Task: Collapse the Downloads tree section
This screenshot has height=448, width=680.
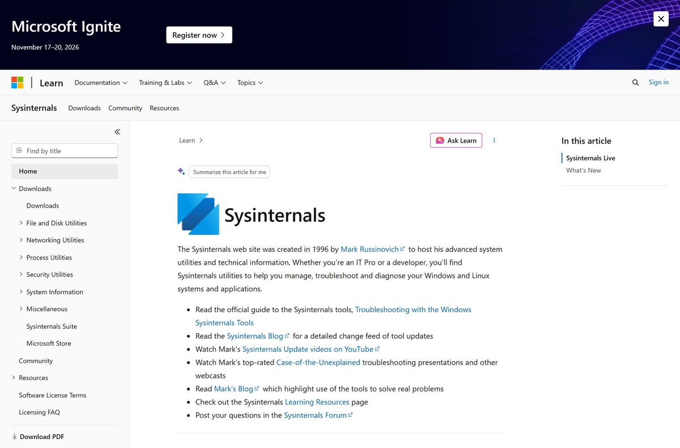Action: pos(14,188)
